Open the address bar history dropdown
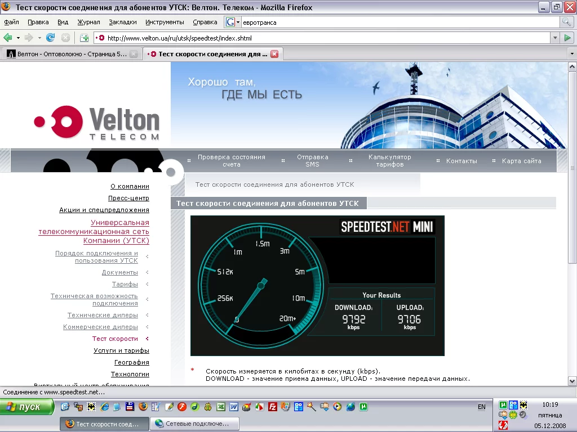The width and height of the screenshot is (577, 432). pyautogui.click(x=555, y=38)
